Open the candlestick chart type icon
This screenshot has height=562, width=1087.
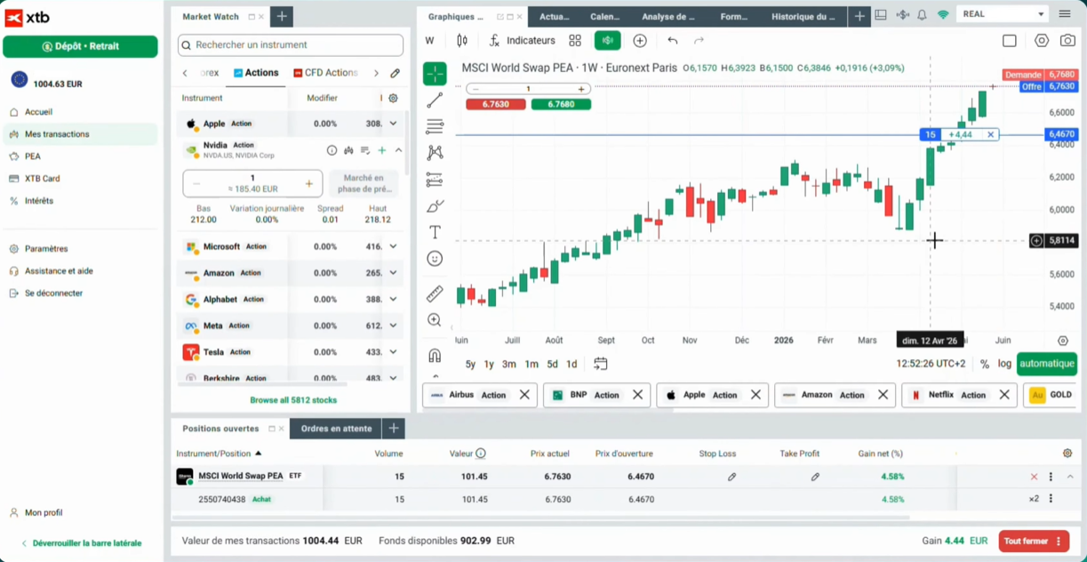point(462,40)
